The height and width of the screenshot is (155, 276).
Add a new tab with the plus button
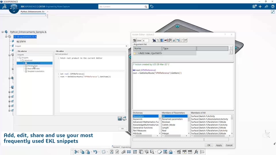[48, 11]
